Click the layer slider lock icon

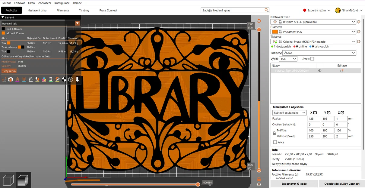pyautogui.click(x=259, y=179)
